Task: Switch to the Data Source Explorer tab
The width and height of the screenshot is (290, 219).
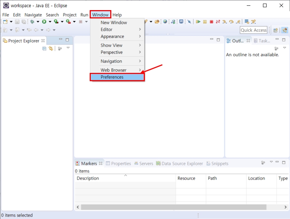Action: 179,163
